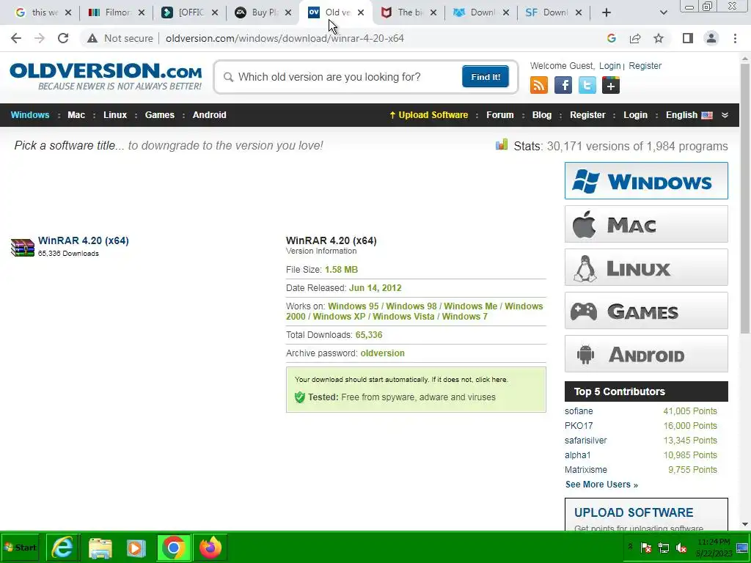Image resolution: width=751 pixels, height=563 pixels.
Task: Bookmark this page with the star
Action: pos(659,38)
